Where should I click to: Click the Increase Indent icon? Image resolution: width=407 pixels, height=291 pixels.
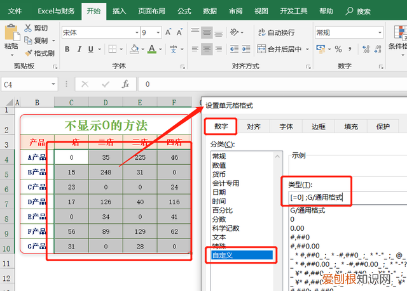click(x=246, y=49)
